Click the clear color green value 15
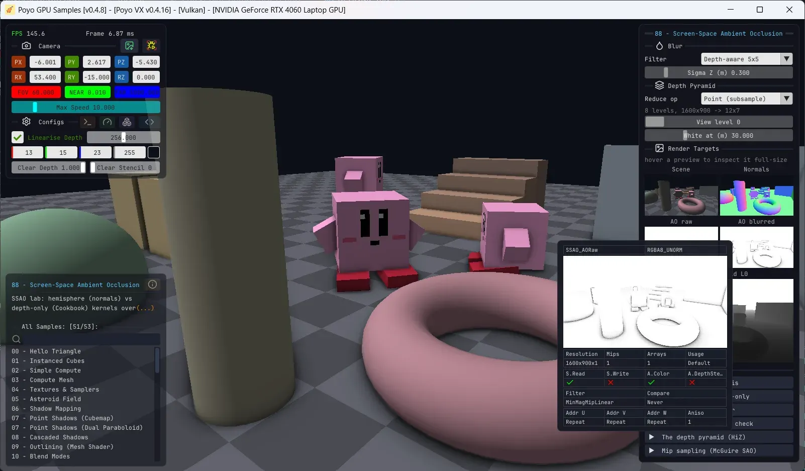Viewport: 805px width, 471px height. click(x=62, y=152)
